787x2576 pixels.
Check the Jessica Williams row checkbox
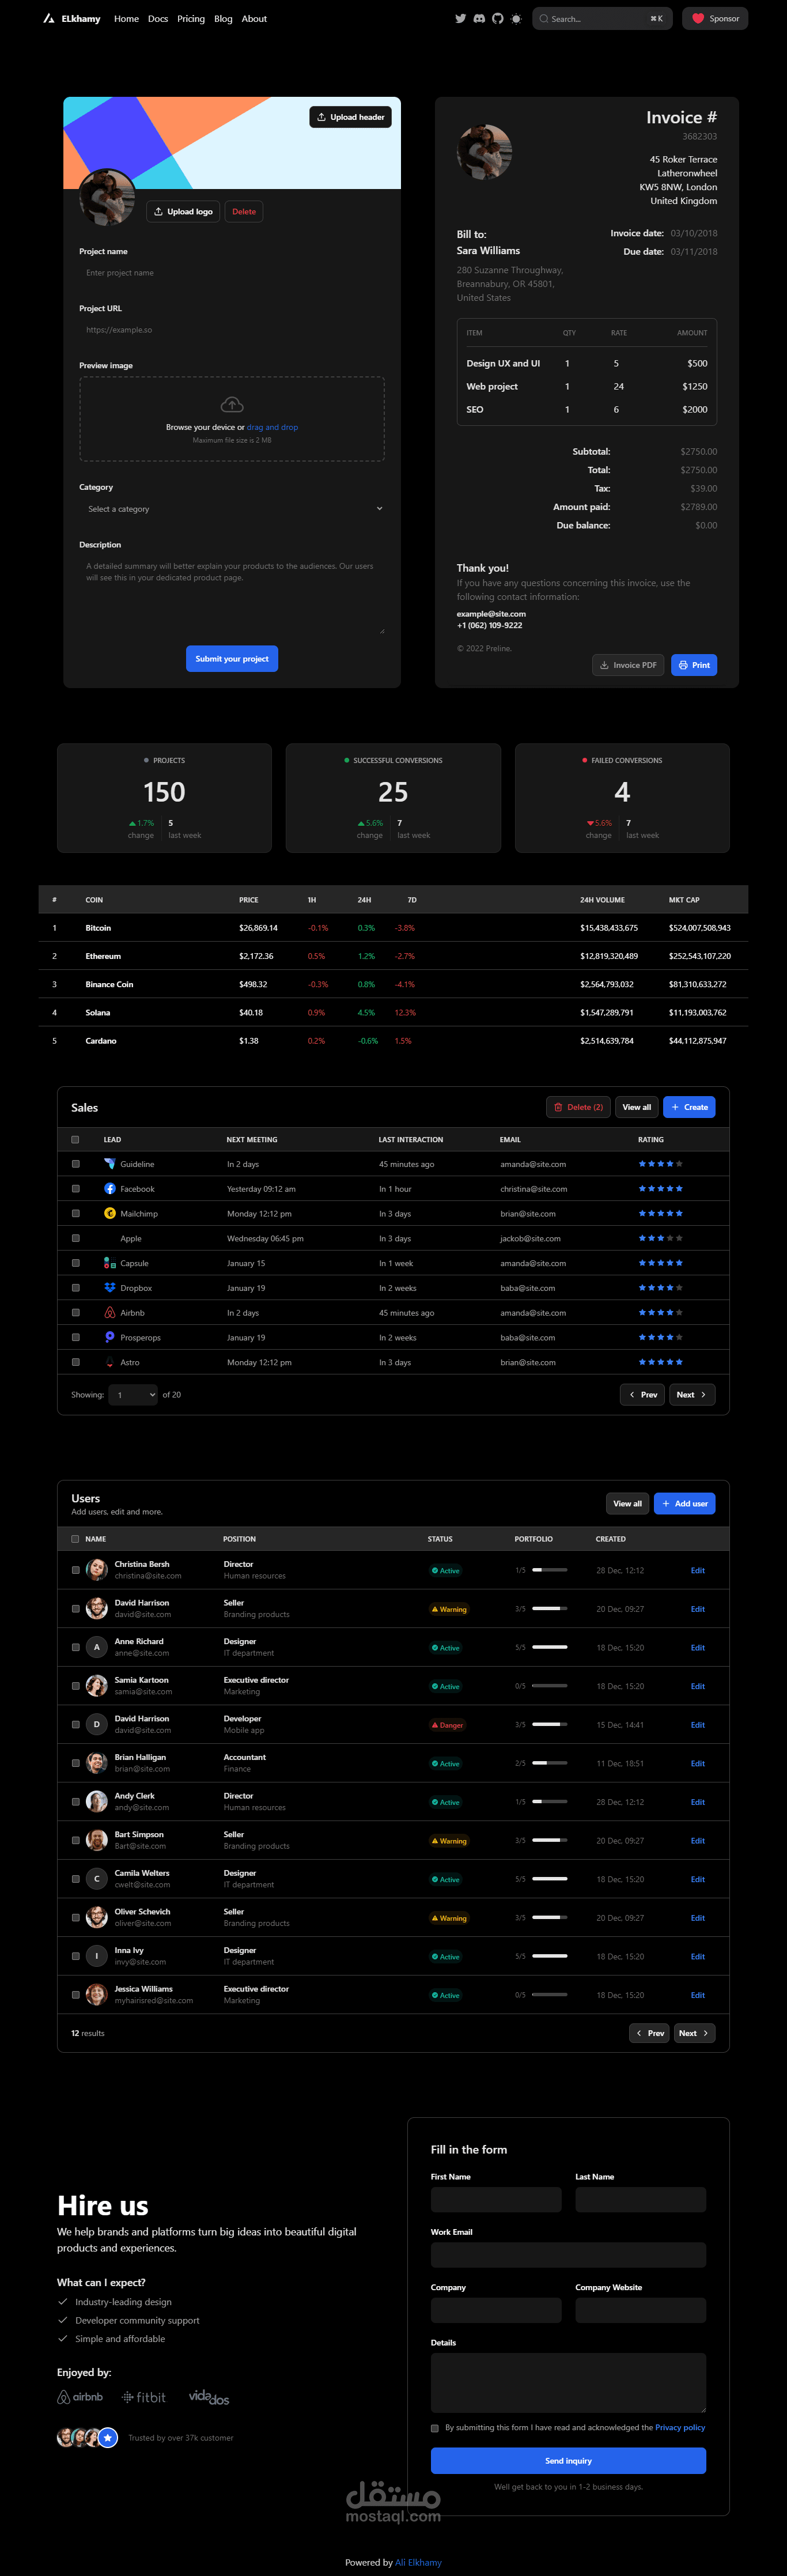(x=75, y=1995)
